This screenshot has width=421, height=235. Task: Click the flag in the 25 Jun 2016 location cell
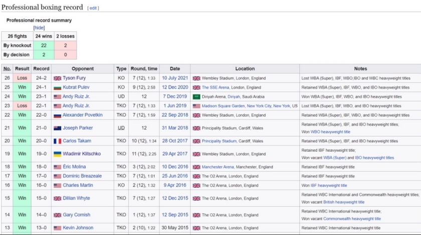coord(196,176)
